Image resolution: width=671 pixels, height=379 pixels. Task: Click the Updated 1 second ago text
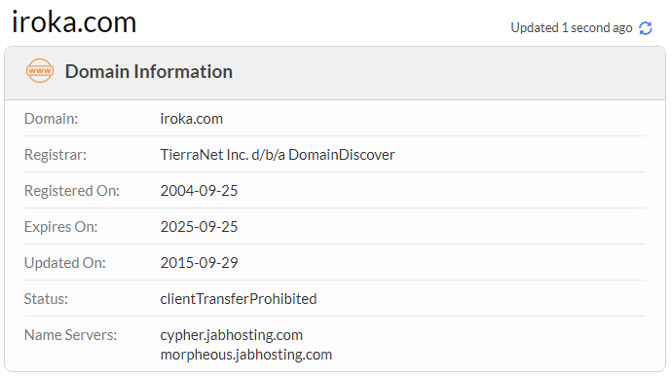tap(572, 28)
